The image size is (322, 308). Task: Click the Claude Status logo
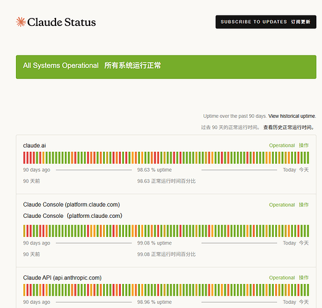click(x=56, y=22)
